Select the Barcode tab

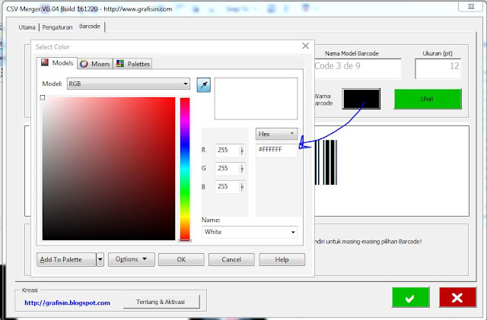[90, 27]
